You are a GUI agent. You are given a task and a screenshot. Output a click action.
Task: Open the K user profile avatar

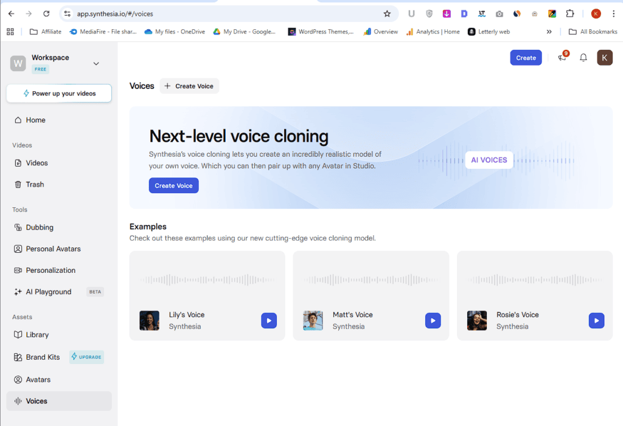(604, 58)
